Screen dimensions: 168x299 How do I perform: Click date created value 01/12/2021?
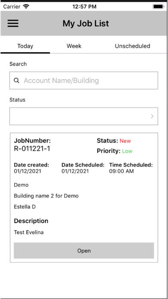coord(27,171)
